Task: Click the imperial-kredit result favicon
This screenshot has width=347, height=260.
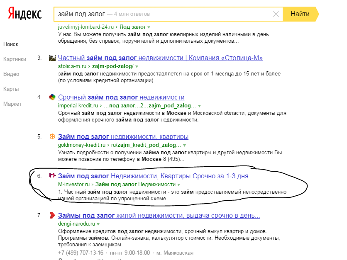Action: (x=52, y=97)
